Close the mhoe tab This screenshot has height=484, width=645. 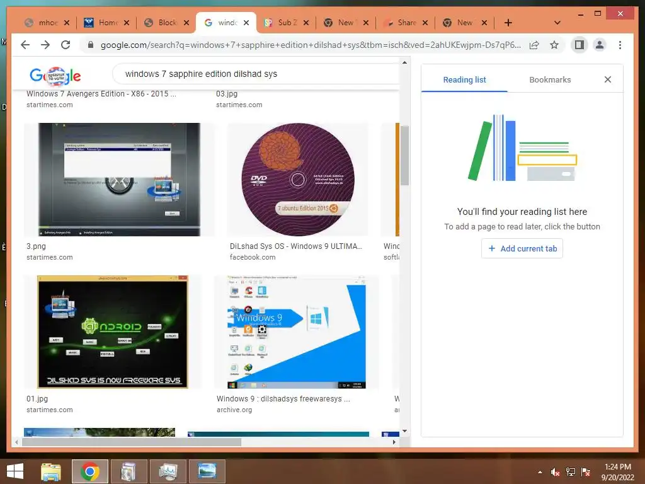[67, 23]
